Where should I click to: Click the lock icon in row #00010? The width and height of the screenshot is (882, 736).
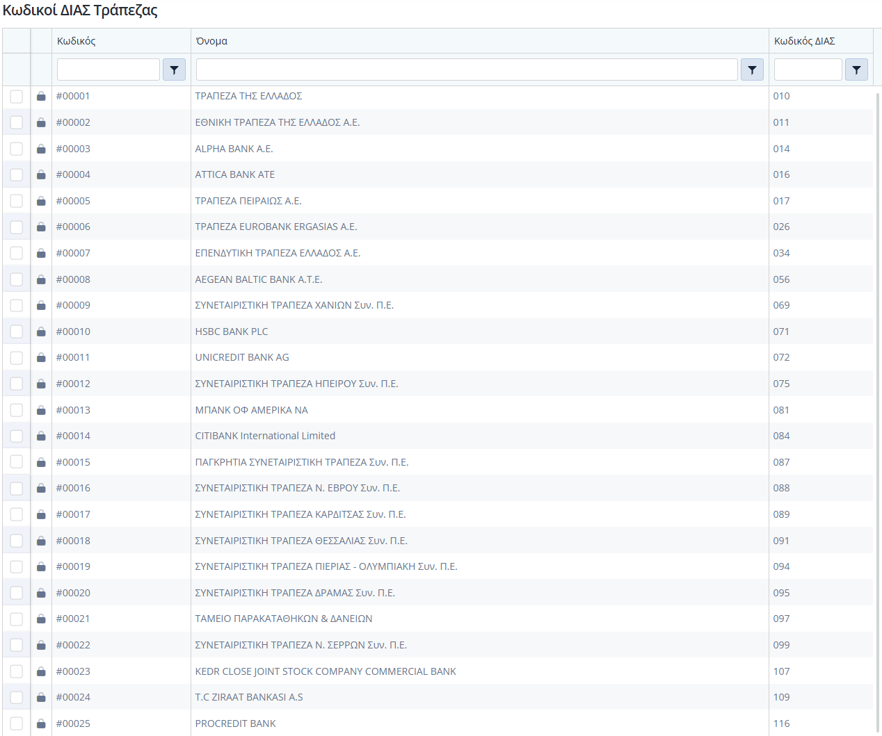click(x=41, y=332)
